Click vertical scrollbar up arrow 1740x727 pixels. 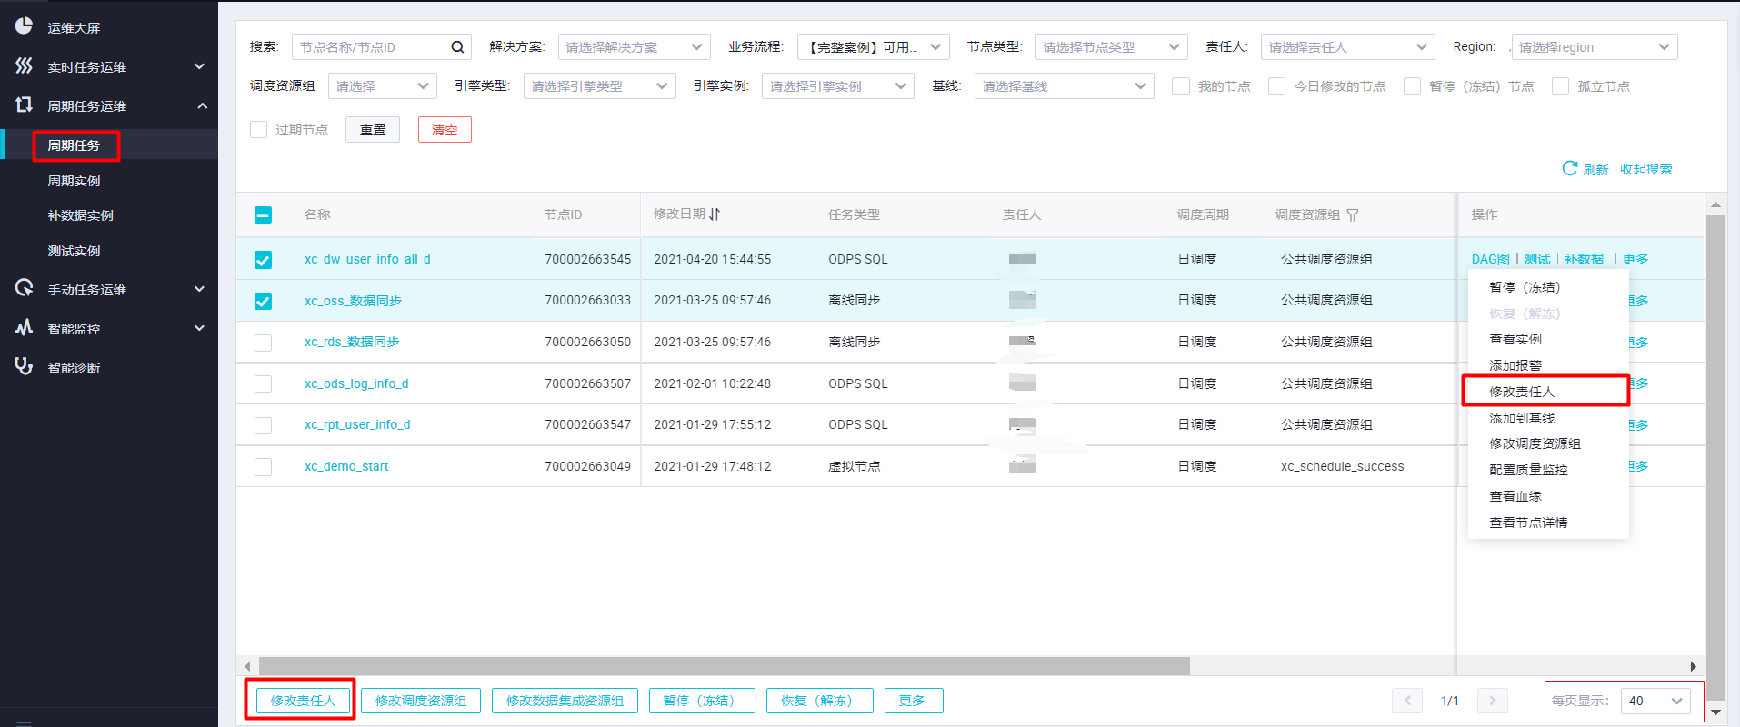(x=1715, y=205)
